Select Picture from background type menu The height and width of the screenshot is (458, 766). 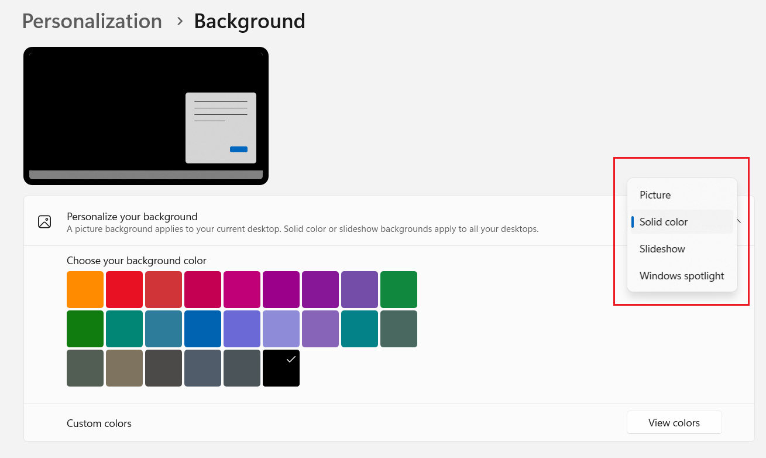pos(655,195)
